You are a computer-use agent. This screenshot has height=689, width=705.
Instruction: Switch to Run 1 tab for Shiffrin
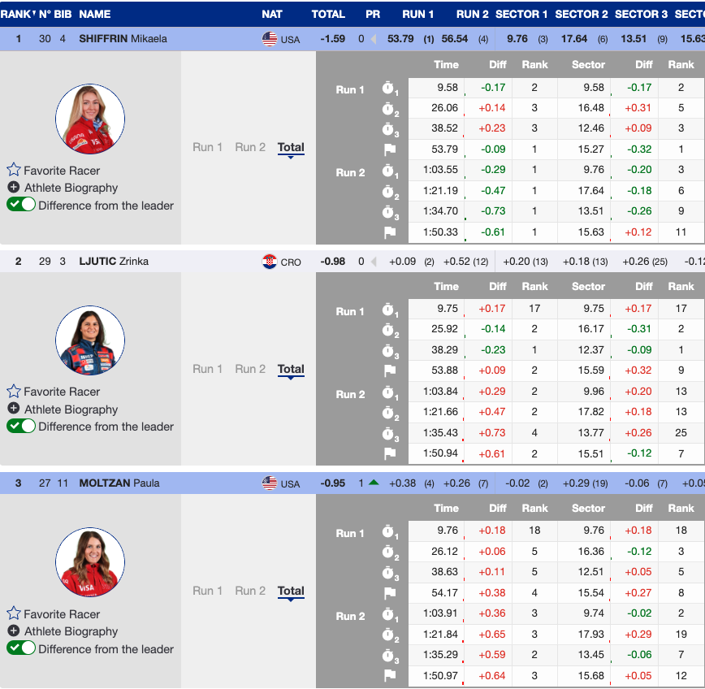207,147
